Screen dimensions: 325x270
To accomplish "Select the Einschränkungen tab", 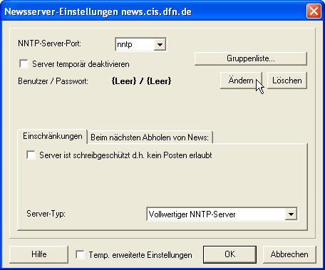I will click(x=53, y=136).
